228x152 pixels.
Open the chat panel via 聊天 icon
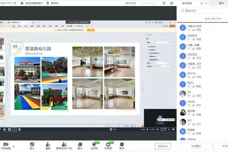click(79, 144)
